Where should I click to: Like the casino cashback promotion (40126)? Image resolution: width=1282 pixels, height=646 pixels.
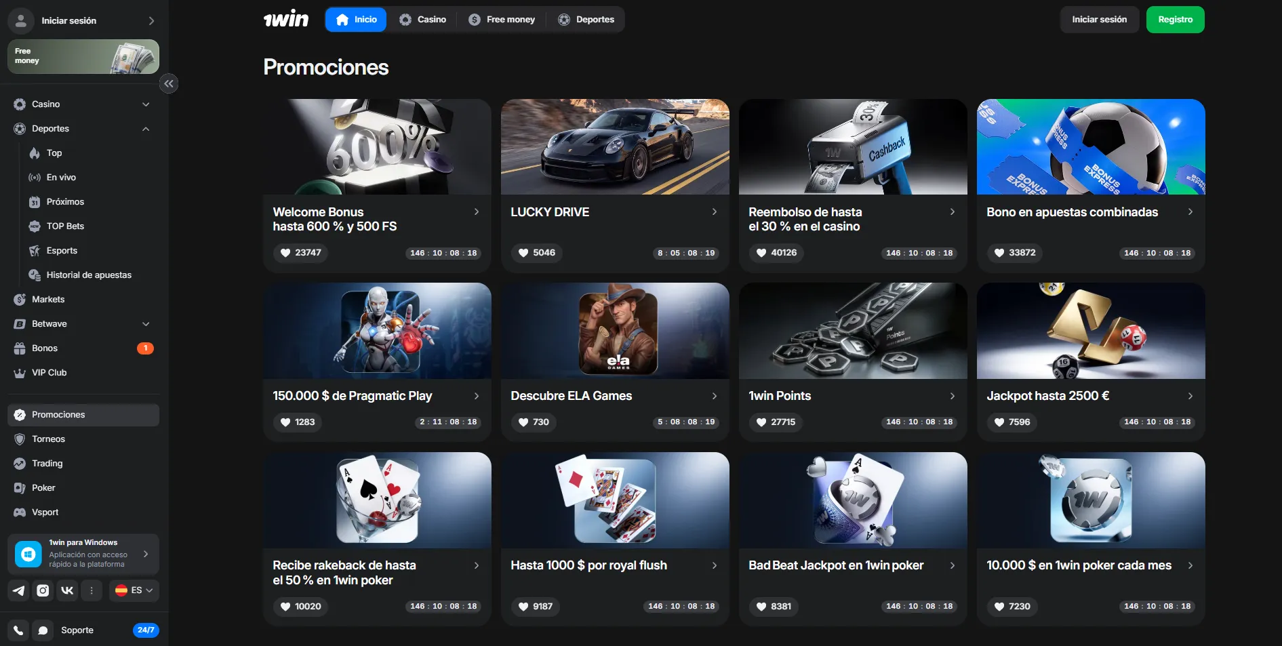[x=776, y=253]
